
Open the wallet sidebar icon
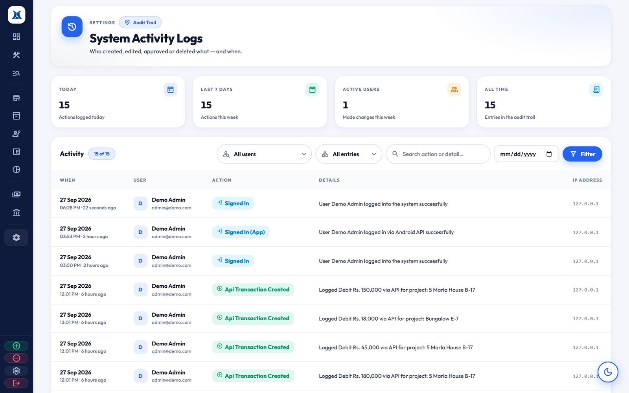pos(17,152)
